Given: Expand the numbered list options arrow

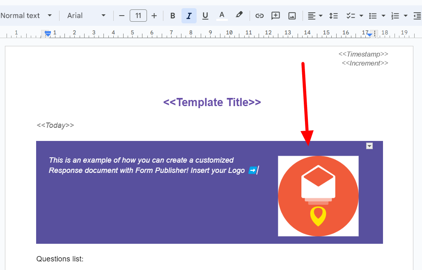Looking at the screenshot, I should (406, 16).
